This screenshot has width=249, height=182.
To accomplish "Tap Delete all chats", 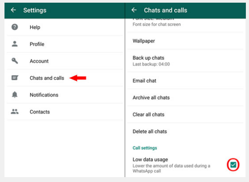I will [186, 131].
